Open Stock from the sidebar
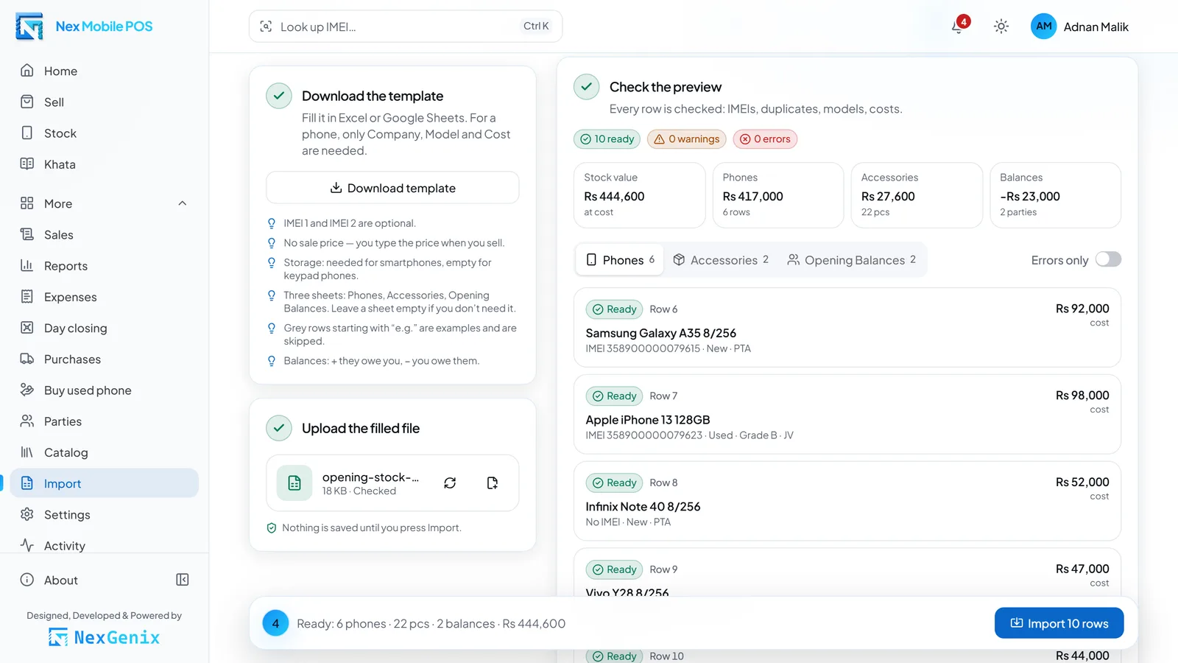Image resolution: width=1178 pixels, height=663 pixels. [x=105, y=133]
